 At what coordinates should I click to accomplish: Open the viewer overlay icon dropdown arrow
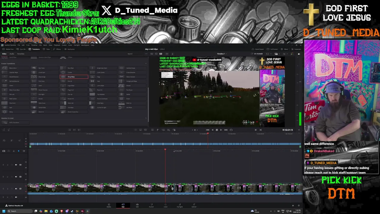click(x=279, y=54)
